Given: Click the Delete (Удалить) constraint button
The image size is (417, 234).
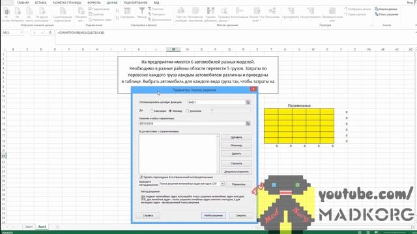Looking at the screenshot, I should point(236,153).
